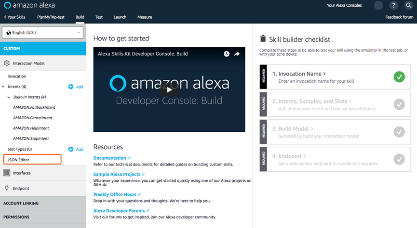The height and width of the screenshot is (228, 417).
Task: Select the CUSTOM section header
Action: [43, 49]
